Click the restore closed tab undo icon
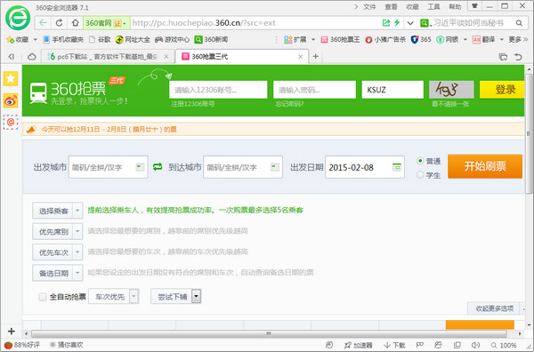534x352 pixels. click(x=518, y=57)
